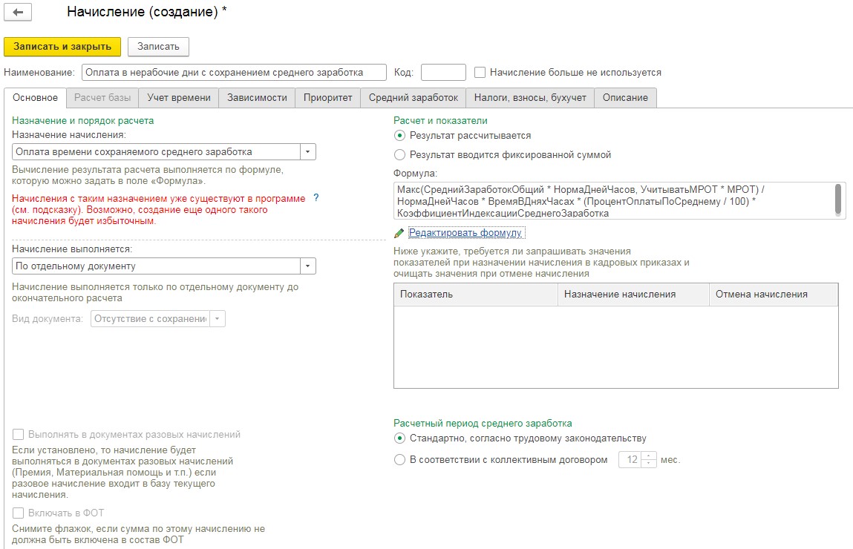Click the Назначение начисления field text
The image size is (853, 549).
[156, 151]
